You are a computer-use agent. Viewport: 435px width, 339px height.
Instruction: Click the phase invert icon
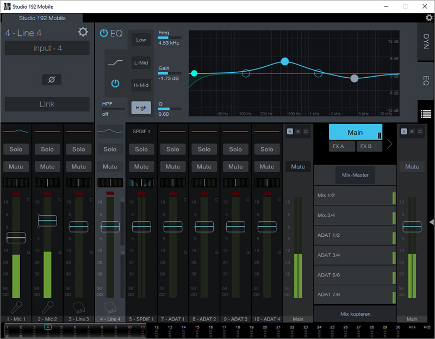[x=52, y=80]
